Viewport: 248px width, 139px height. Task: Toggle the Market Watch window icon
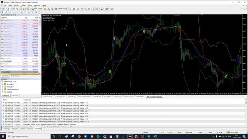[x=14, y=9]
